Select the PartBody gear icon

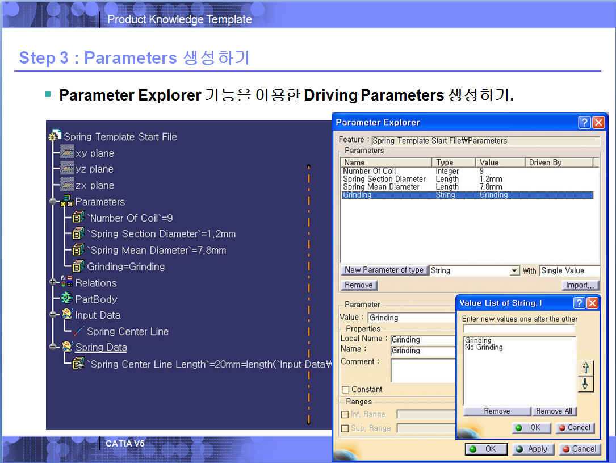[66, 299]
